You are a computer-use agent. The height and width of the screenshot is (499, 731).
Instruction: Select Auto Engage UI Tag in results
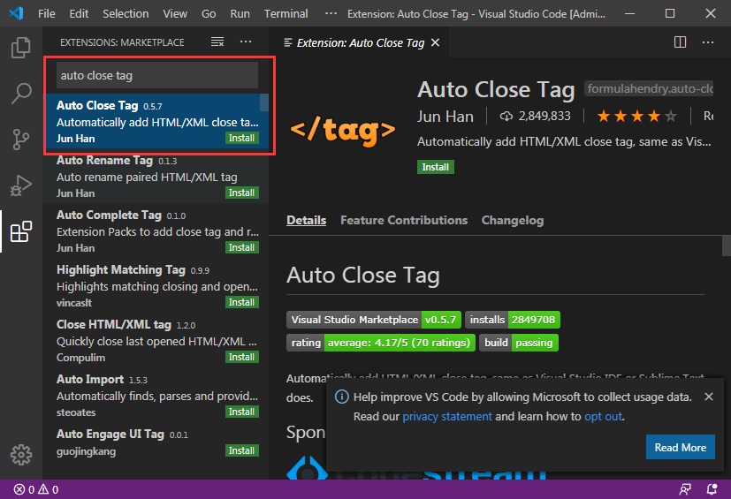[x=156, y=442]
